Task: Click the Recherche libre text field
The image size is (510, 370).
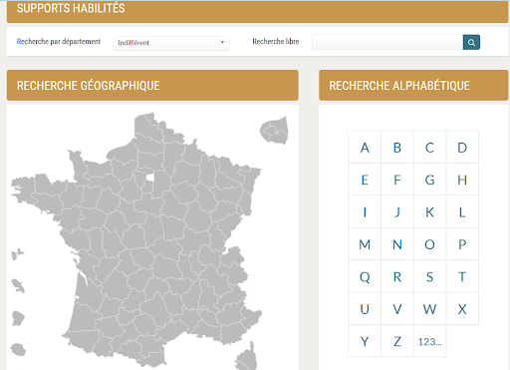Action: click(x=387, y=42)
